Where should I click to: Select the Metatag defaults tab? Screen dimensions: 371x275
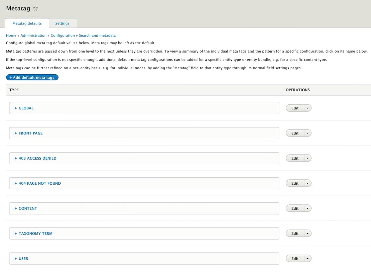27,23
